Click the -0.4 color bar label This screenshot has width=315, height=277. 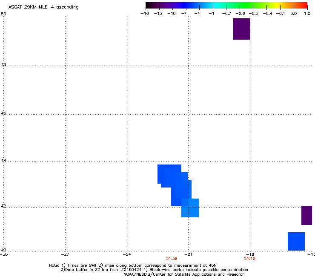[x=268, y=14]
